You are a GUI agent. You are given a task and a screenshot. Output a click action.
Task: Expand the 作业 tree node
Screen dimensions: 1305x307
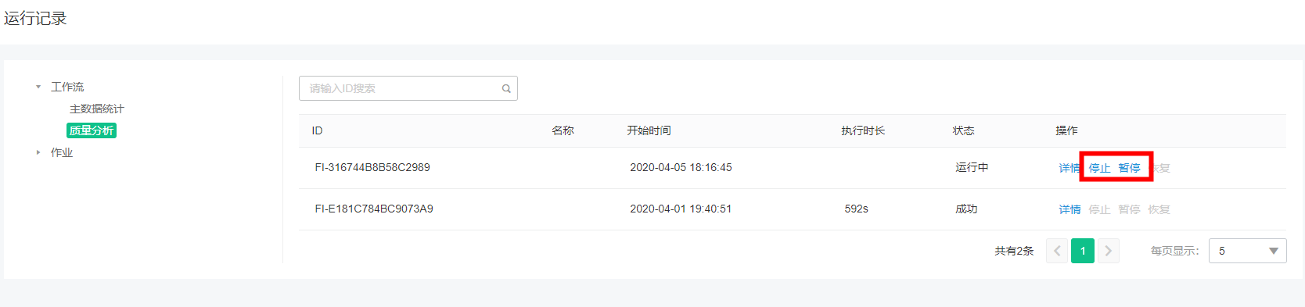(38, 152)
